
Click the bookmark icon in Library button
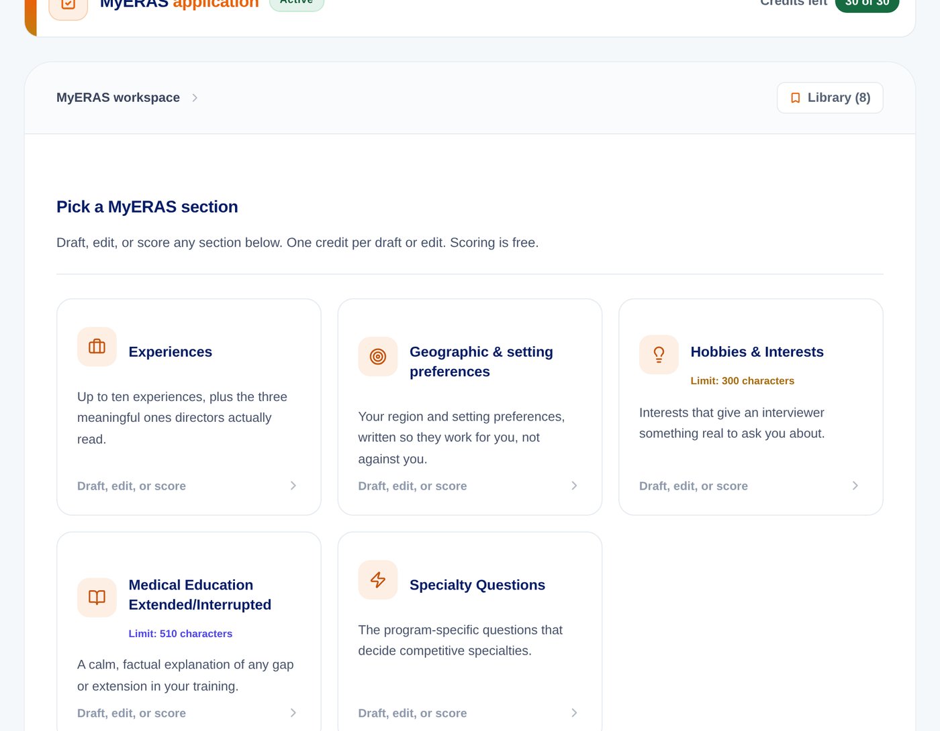[x=796, y=98]
